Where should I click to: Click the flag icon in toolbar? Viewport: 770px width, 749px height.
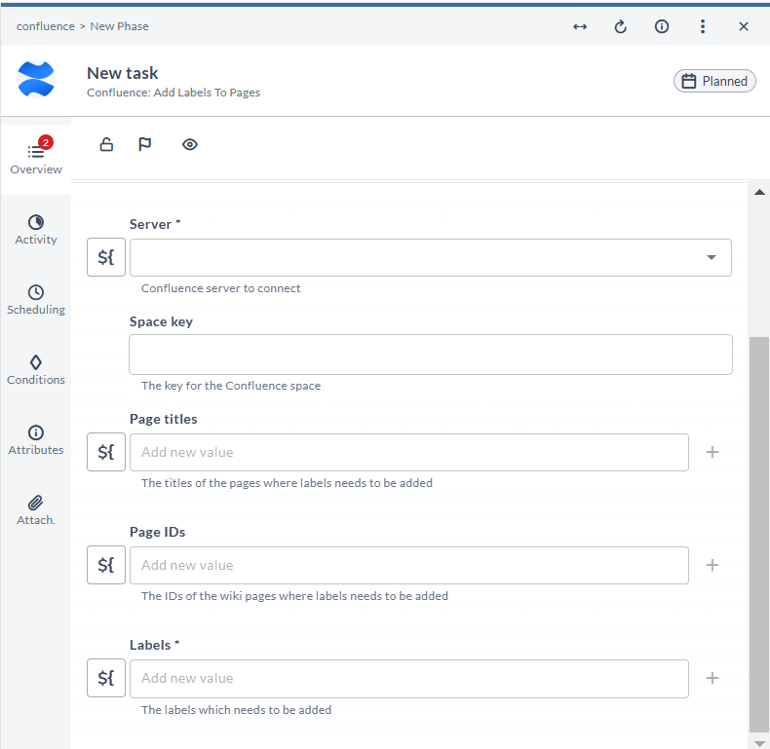(145, 145)
